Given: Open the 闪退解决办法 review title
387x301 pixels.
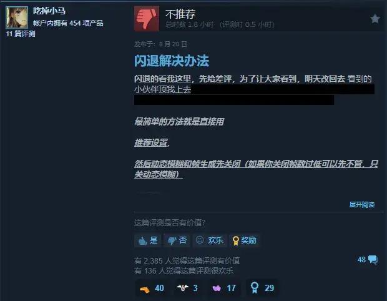Looking at the screenshot, I should click(172, 61).
